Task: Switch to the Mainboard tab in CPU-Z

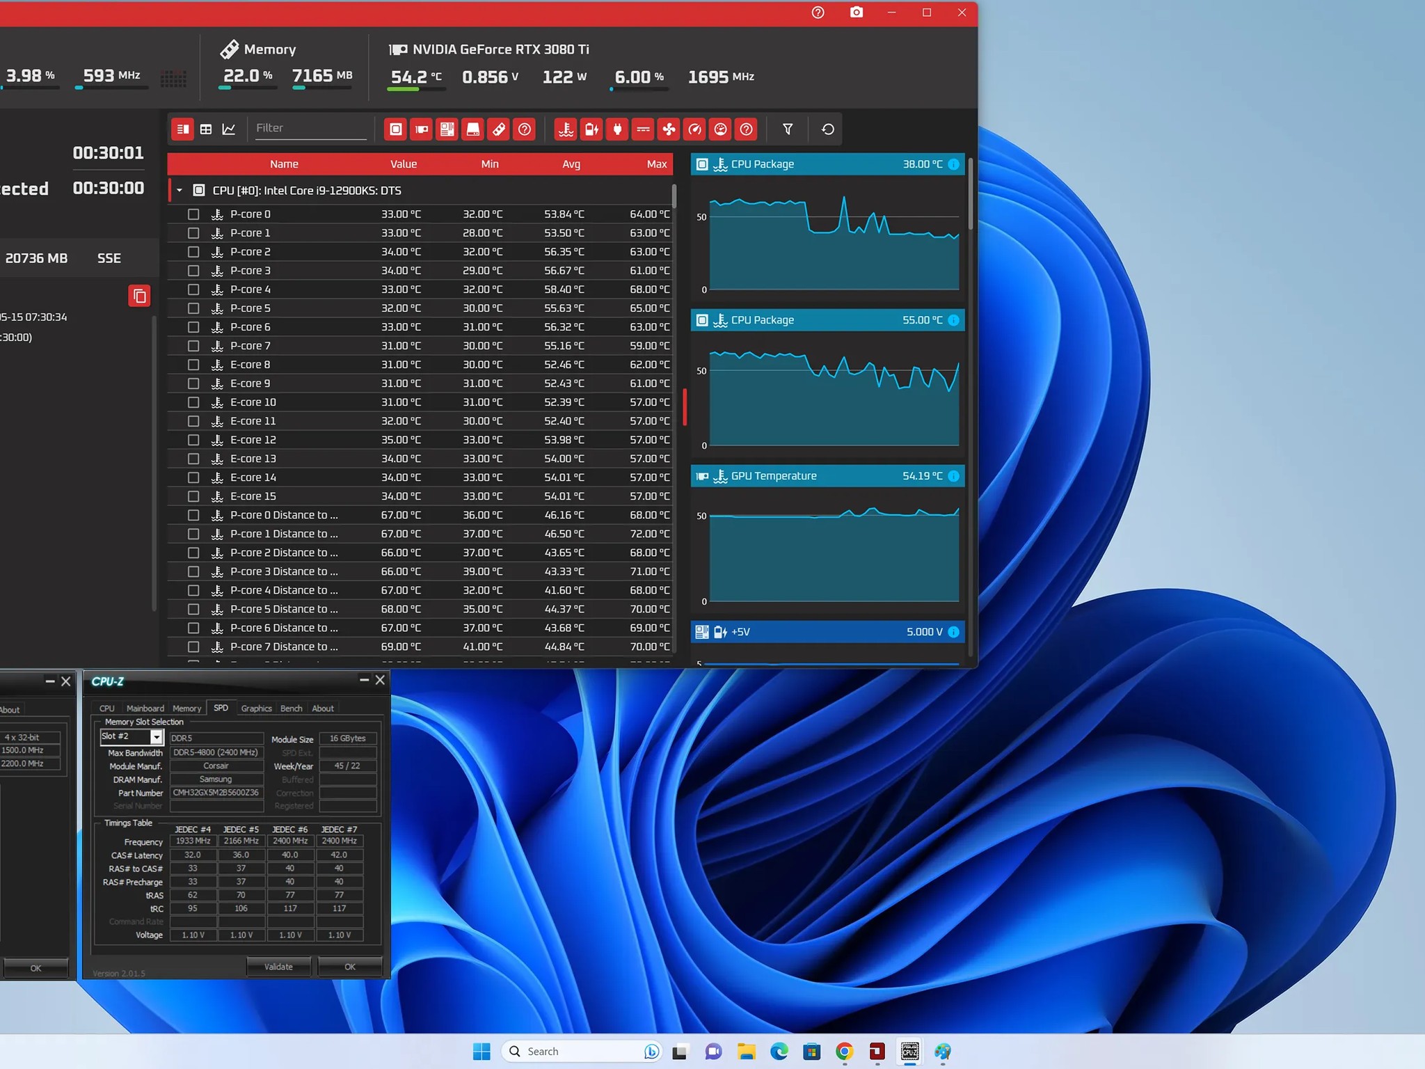Action: 145,708
